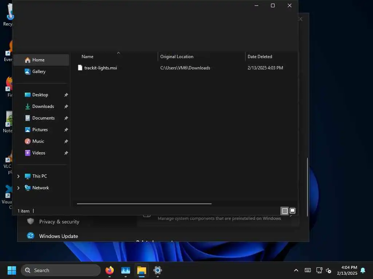
Task: Switch to details view layout
Action: point(285,211)
